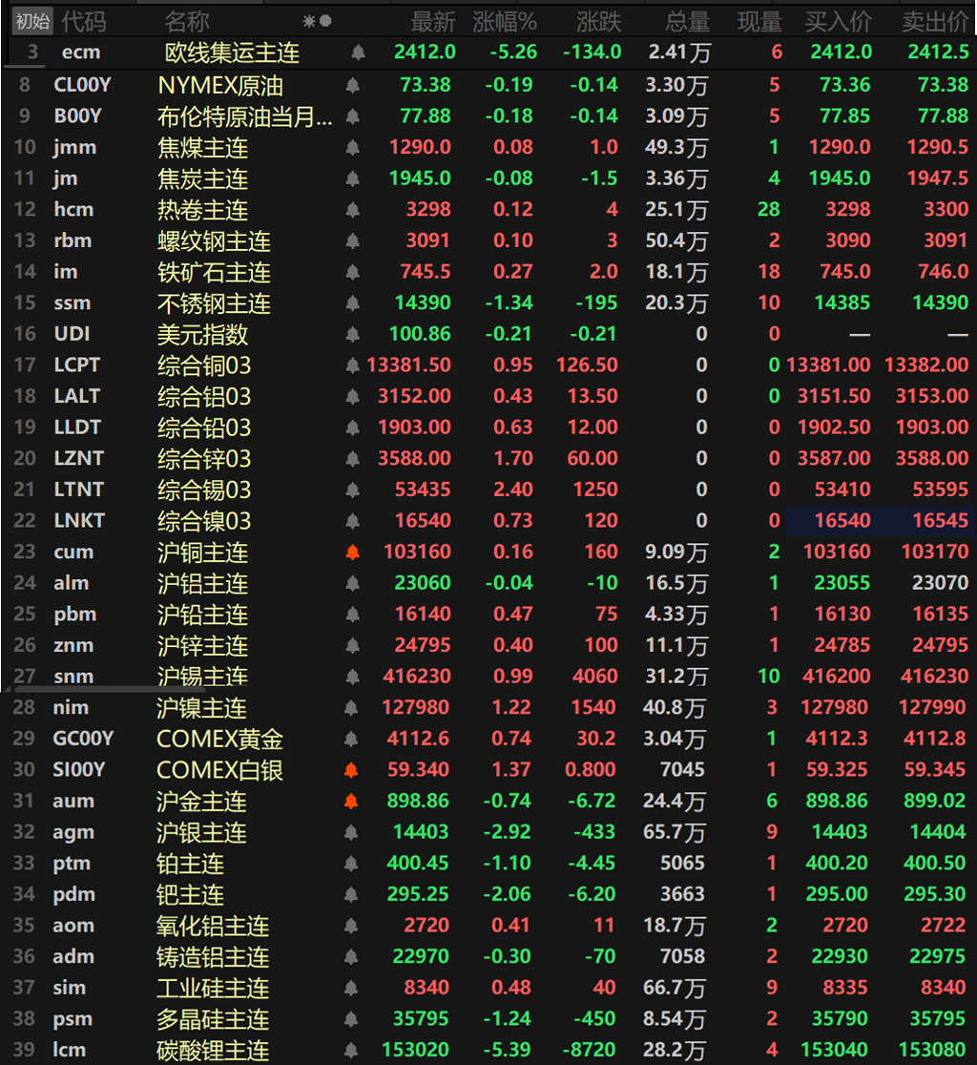Click the bell icon next to NYMEX原油

point(352,85)
